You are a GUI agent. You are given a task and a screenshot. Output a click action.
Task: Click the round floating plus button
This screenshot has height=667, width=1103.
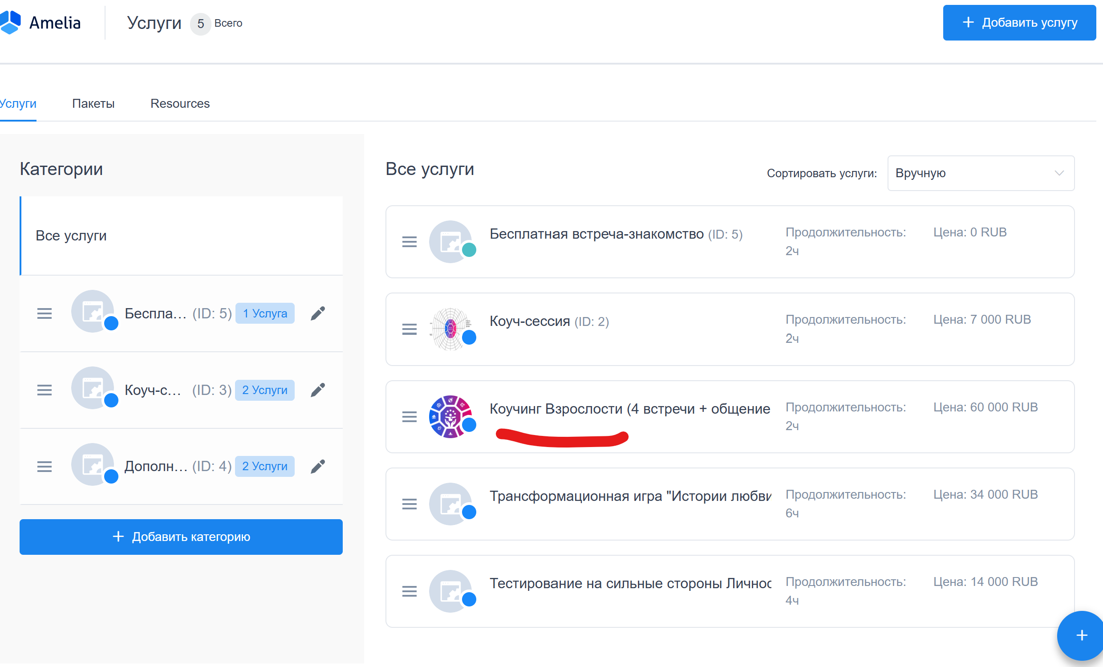pyautogui.click(x=1081, y=635)
